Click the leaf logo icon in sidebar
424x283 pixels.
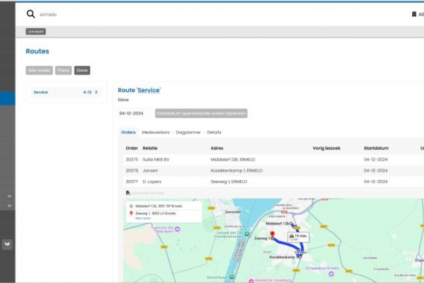(x=8, y=244)
